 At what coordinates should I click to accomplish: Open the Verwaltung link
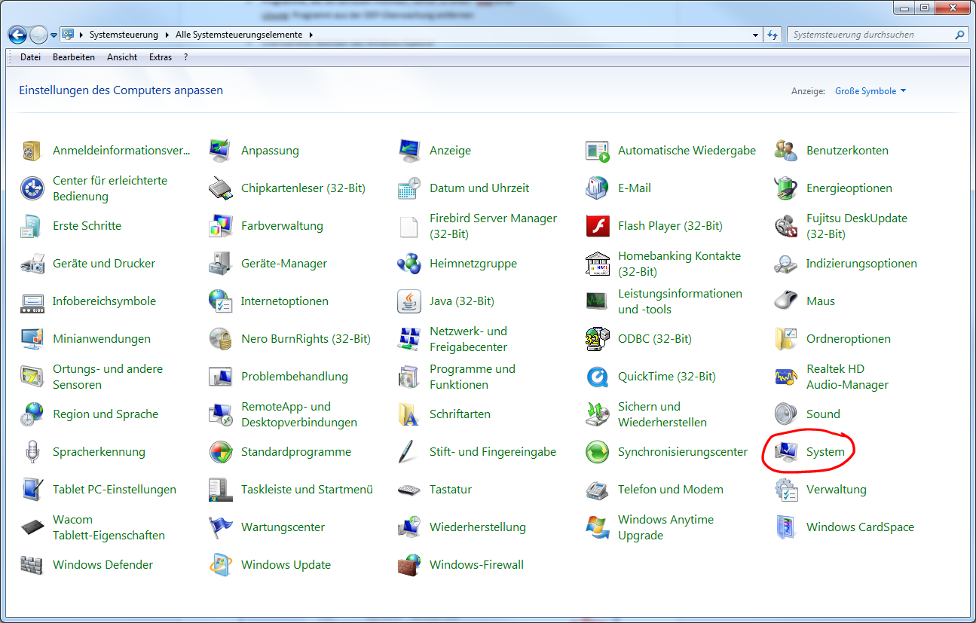pyautogui.click(x=837, y=490)
